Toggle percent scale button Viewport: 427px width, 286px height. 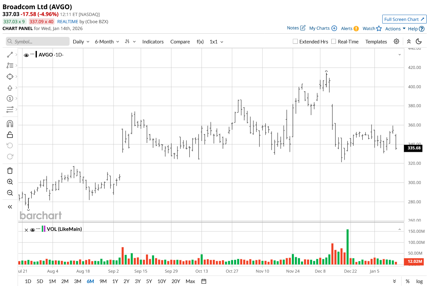pyautogui.click(x=408, y=281)
